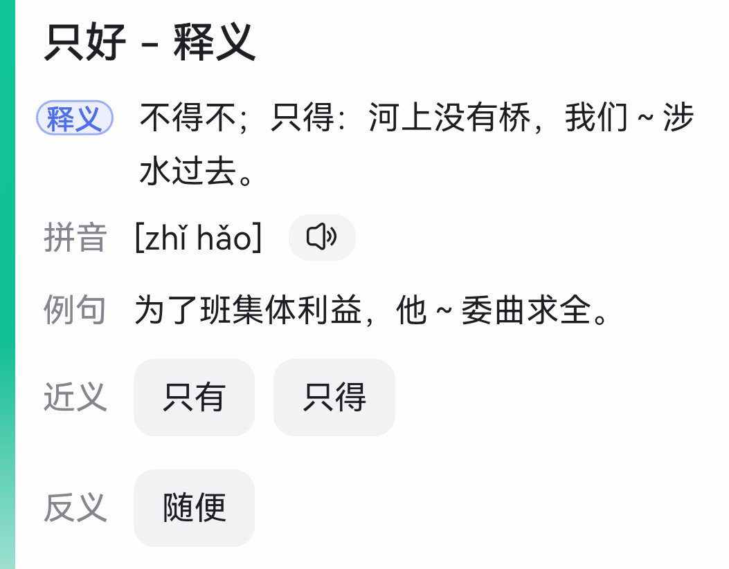The width and height of the screenshot is (729, 569).
Task: Select the pinyin text [zhǐ hǎo]
Action: [x=199, y=239]
